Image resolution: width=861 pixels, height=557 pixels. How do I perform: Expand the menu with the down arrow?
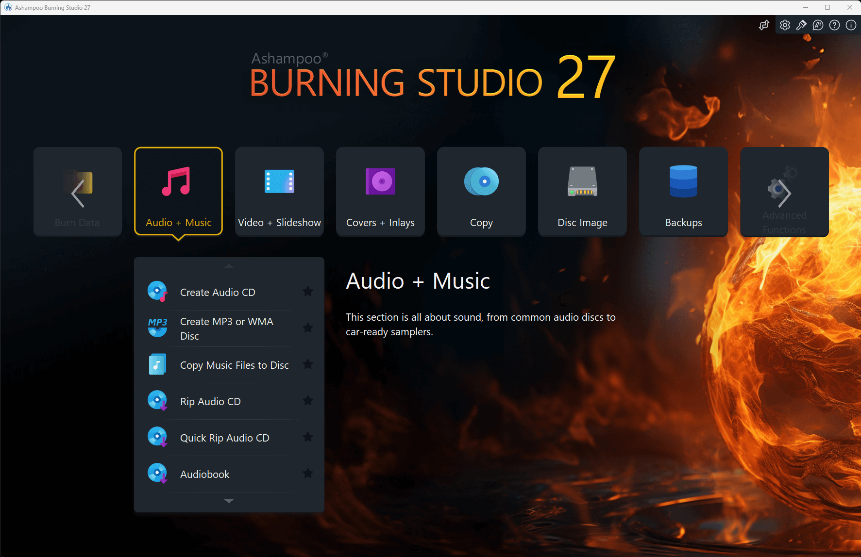tap(228, 501)
